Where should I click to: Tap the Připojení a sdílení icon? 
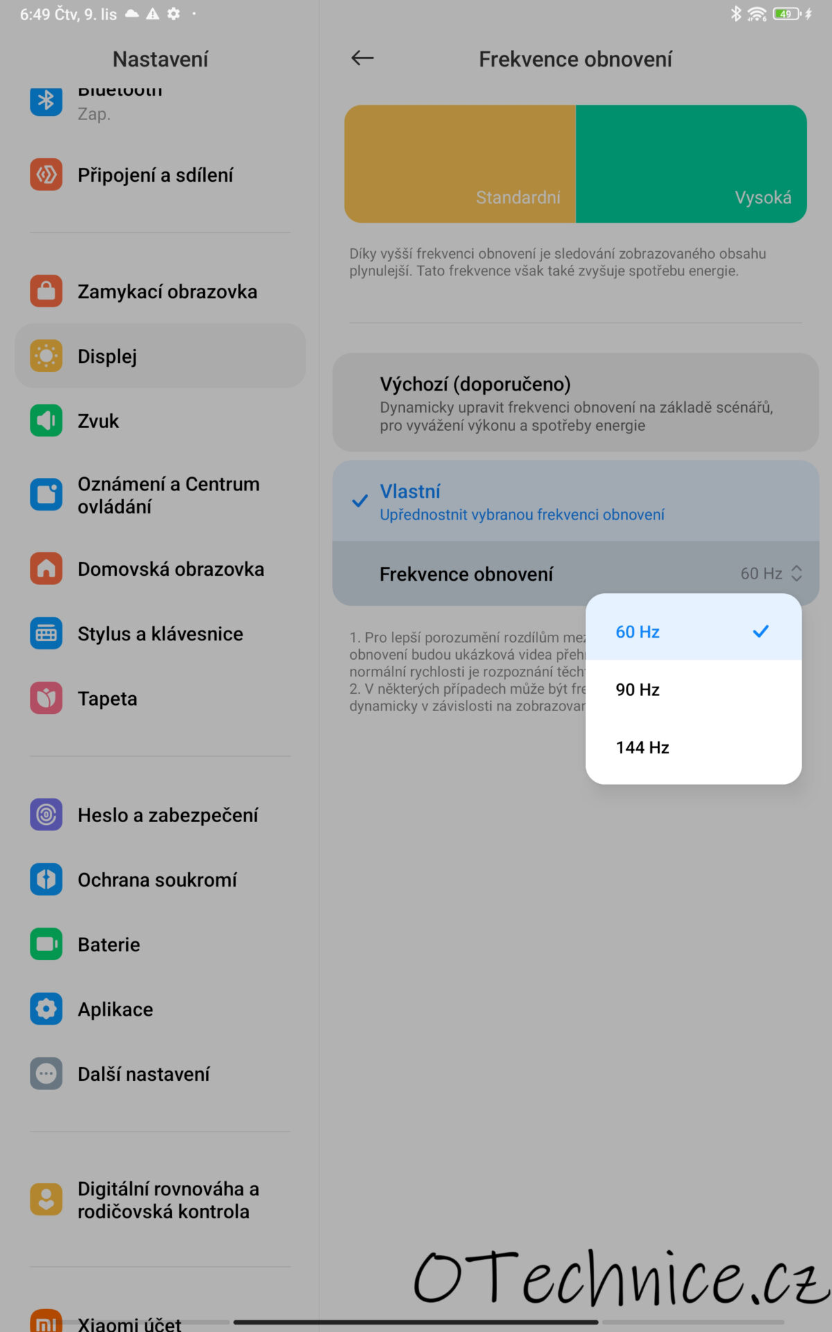[46, 175]
